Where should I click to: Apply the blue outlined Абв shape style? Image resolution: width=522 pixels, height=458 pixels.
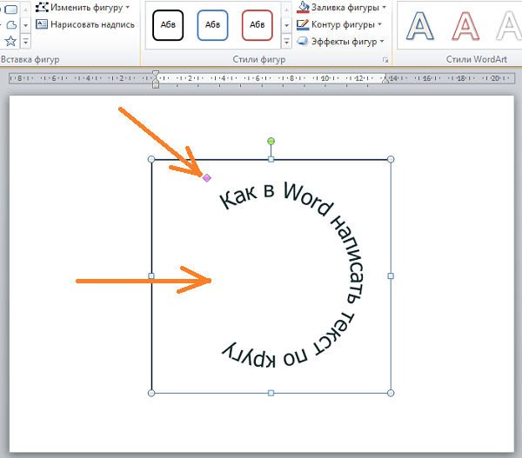click(212, 25)
